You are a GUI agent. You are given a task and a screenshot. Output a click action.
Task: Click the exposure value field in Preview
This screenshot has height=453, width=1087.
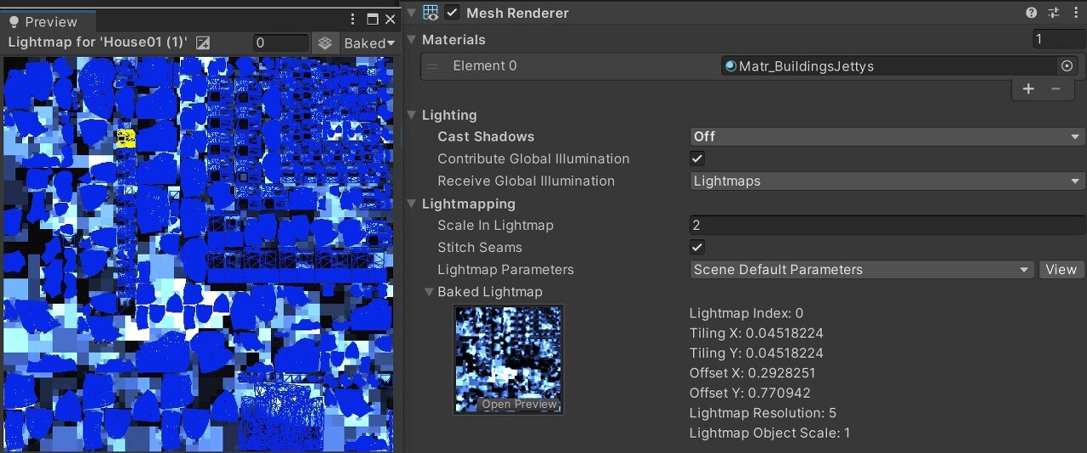tap(281, 42)
